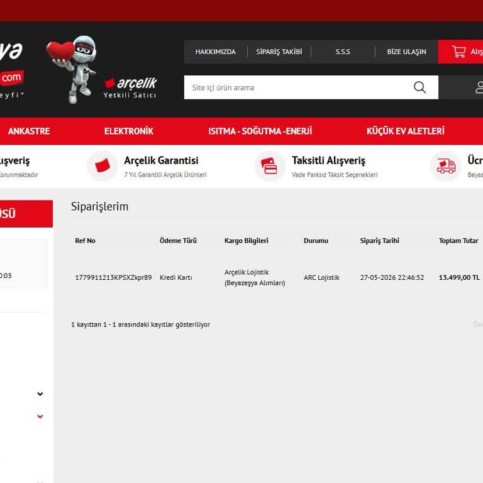Click the Arçelik Yetkili Satıcı logo

coord(130,88)
